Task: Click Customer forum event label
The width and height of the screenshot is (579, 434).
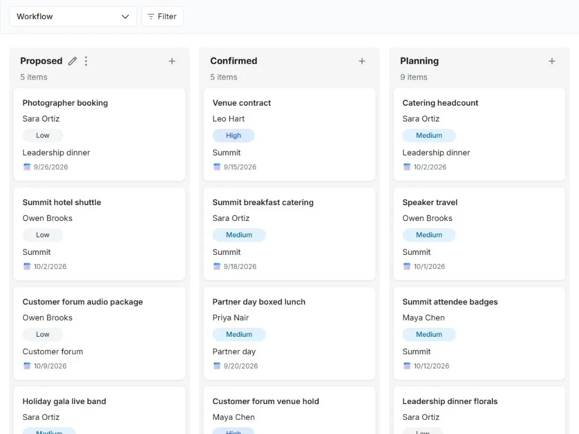Action: click(x=53, y=351)
